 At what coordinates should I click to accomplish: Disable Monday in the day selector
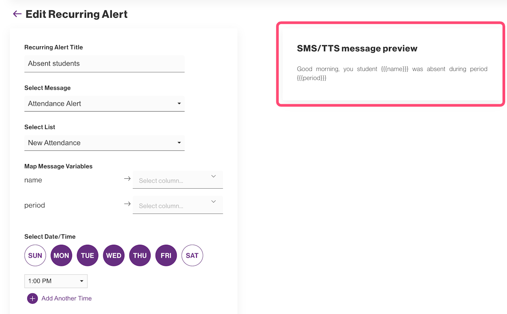[61, 255]
